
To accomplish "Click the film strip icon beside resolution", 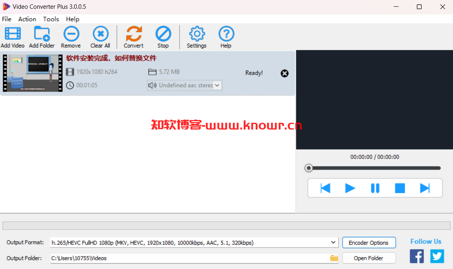I will pyautogui.click(x=70, y=72).
